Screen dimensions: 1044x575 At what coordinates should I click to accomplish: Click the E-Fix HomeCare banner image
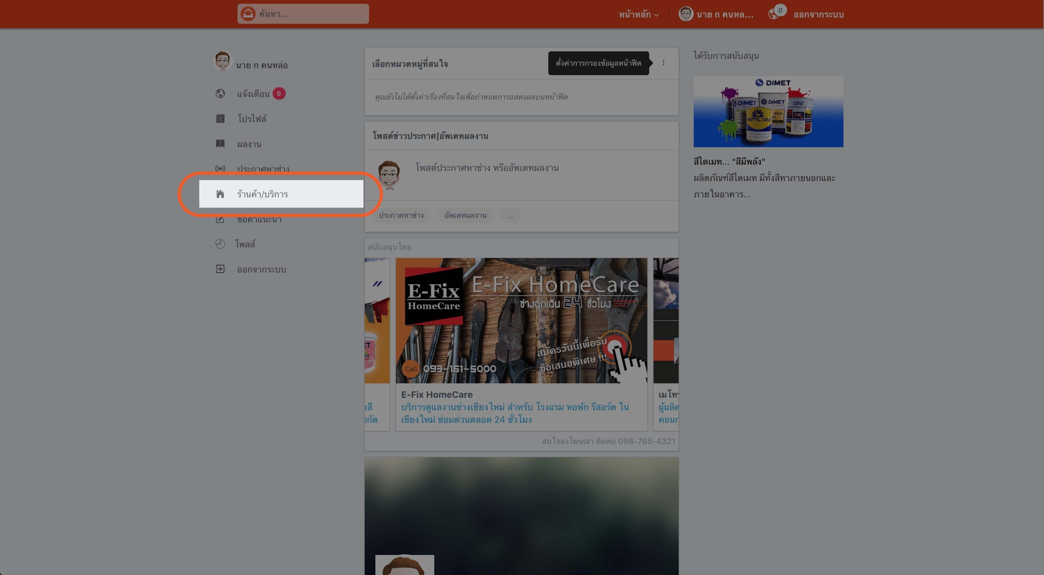521,320
